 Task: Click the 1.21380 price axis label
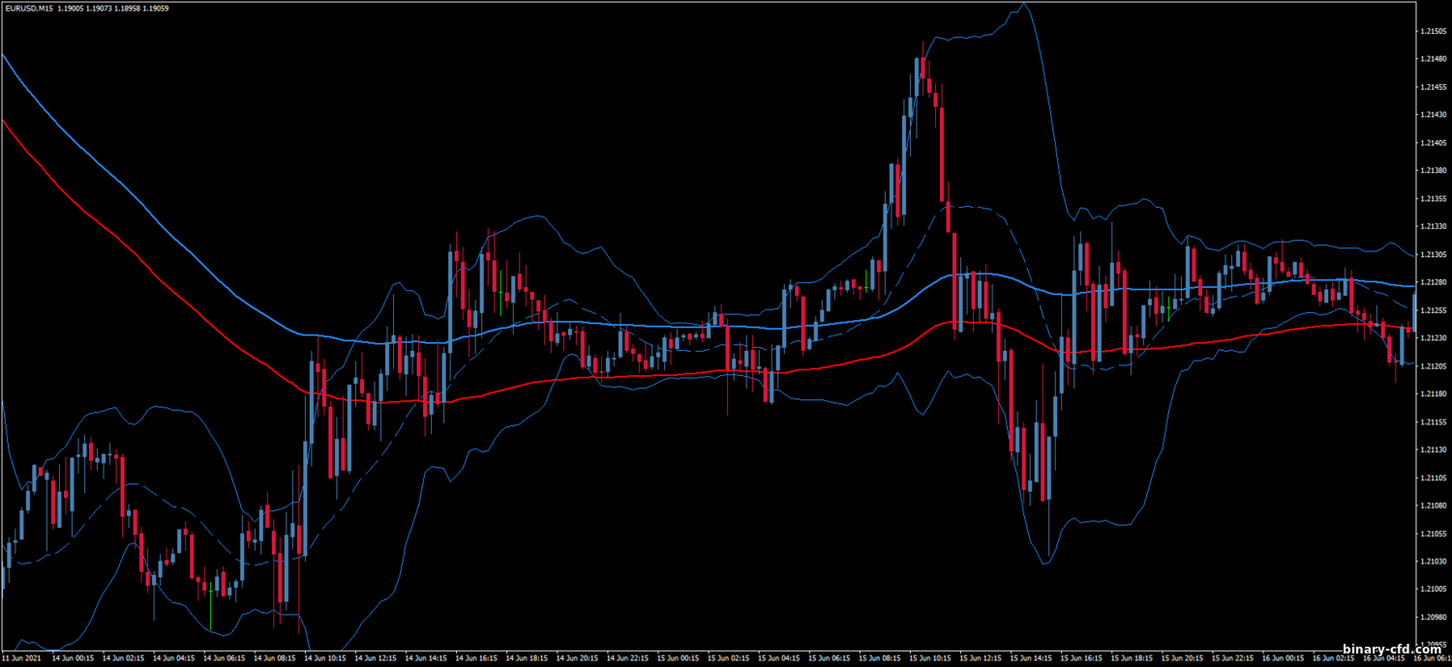pyautogui.click(x=1433, y=171)
